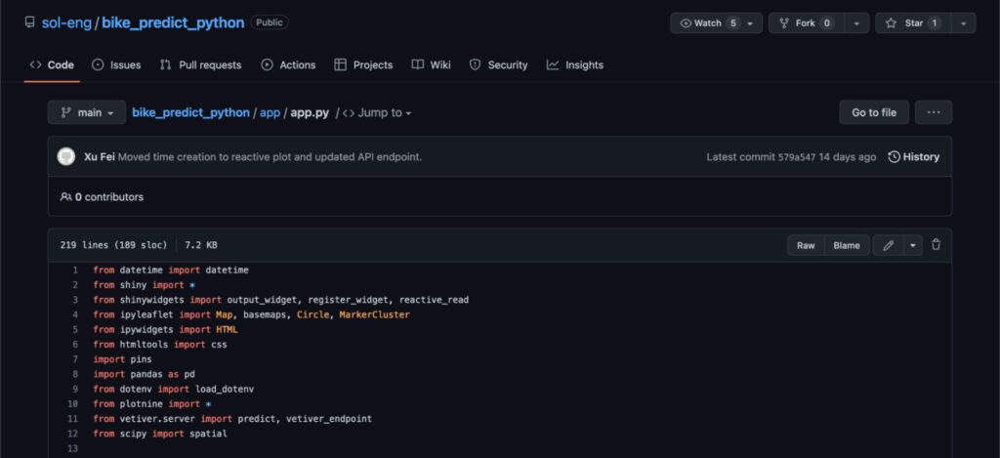Go to the Actions tab

288,64
